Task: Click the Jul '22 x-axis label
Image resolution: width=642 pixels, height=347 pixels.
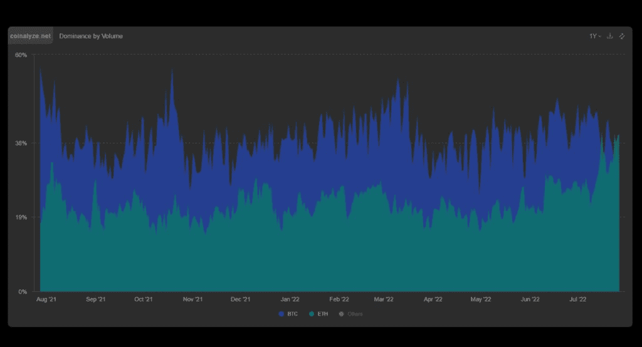Action: click(x=577, y=299)
